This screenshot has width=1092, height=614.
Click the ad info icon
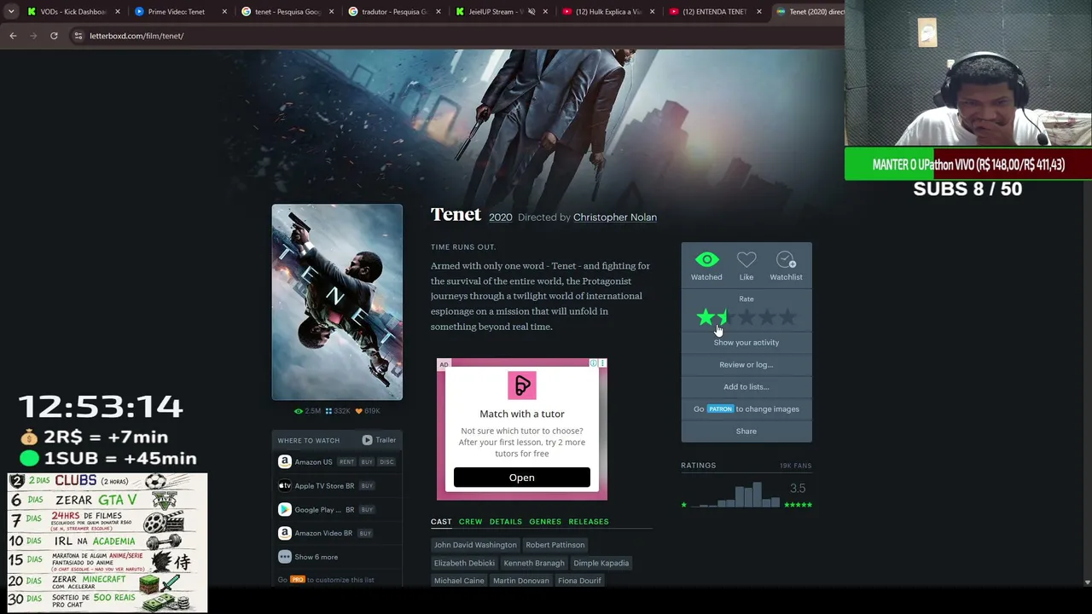click(594, 364)
